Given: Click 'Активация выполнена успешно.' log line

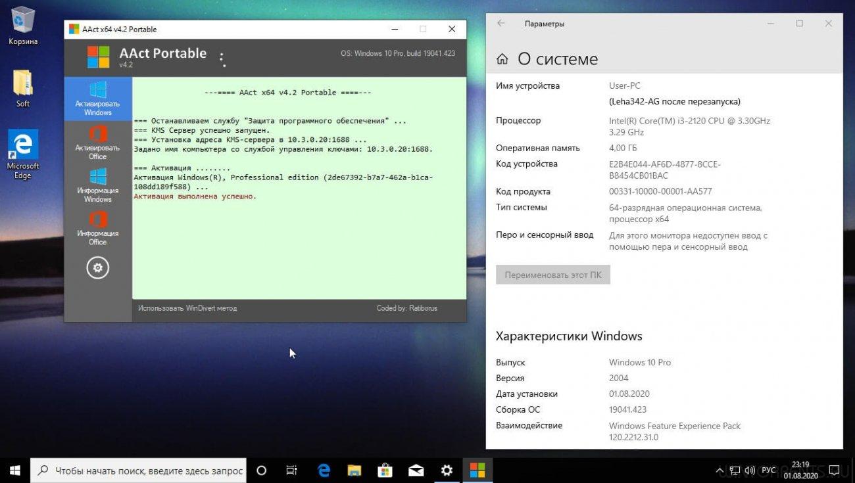Looking at the screenshot, I should (x=195, y=196).
